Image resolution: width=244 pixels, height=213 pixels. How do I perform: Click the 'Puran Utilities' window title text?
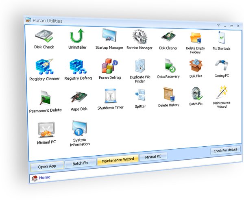(x=48, y=21)
